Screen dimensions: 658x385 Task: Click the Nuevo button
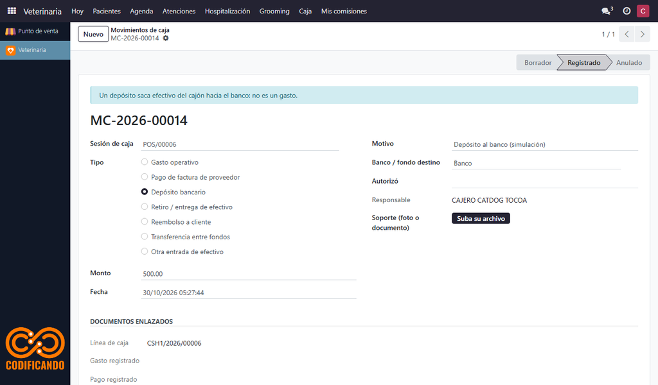pos(93,35)
